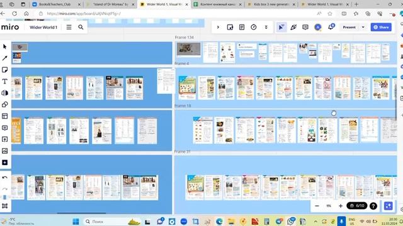Click the Wider World 1 board title

click(x=43, y=27)
